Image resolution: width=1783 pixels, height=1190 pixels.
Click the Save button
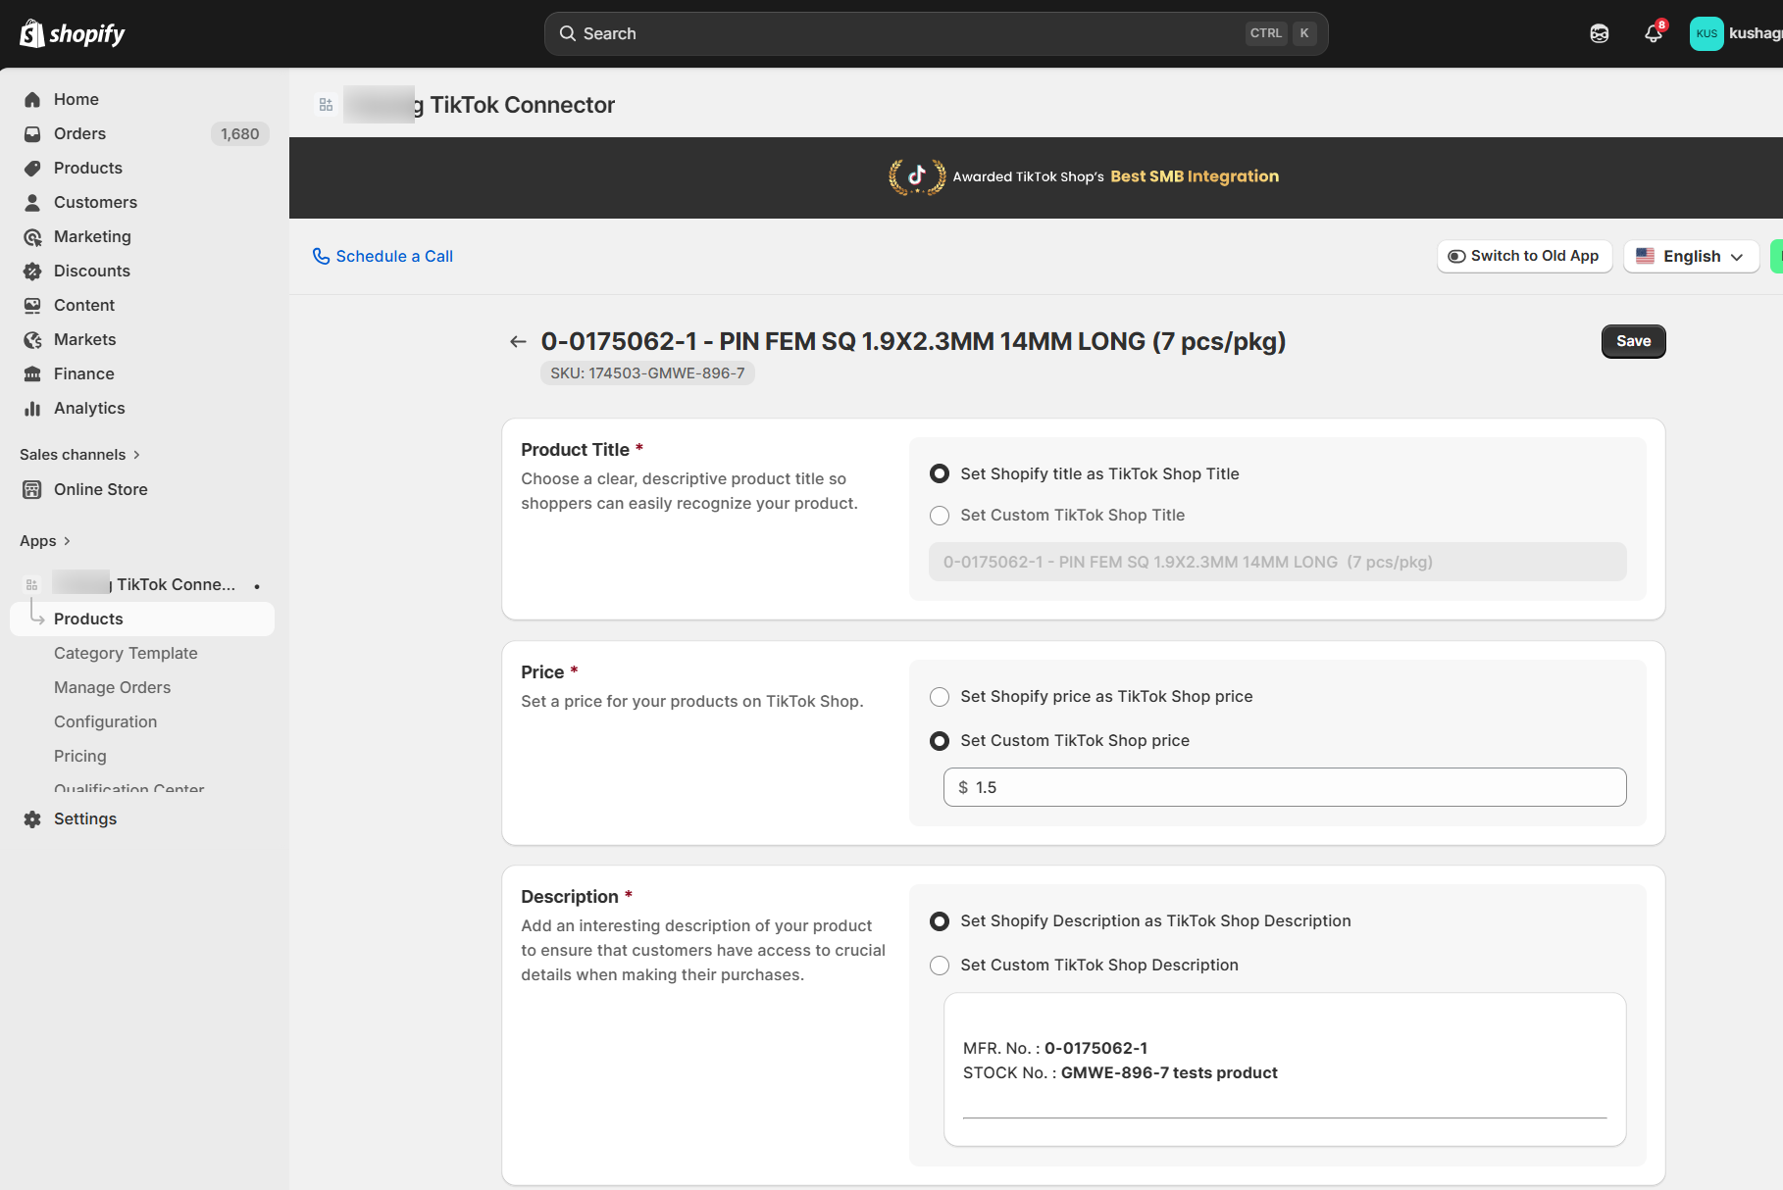click(x=1633, y=341)
